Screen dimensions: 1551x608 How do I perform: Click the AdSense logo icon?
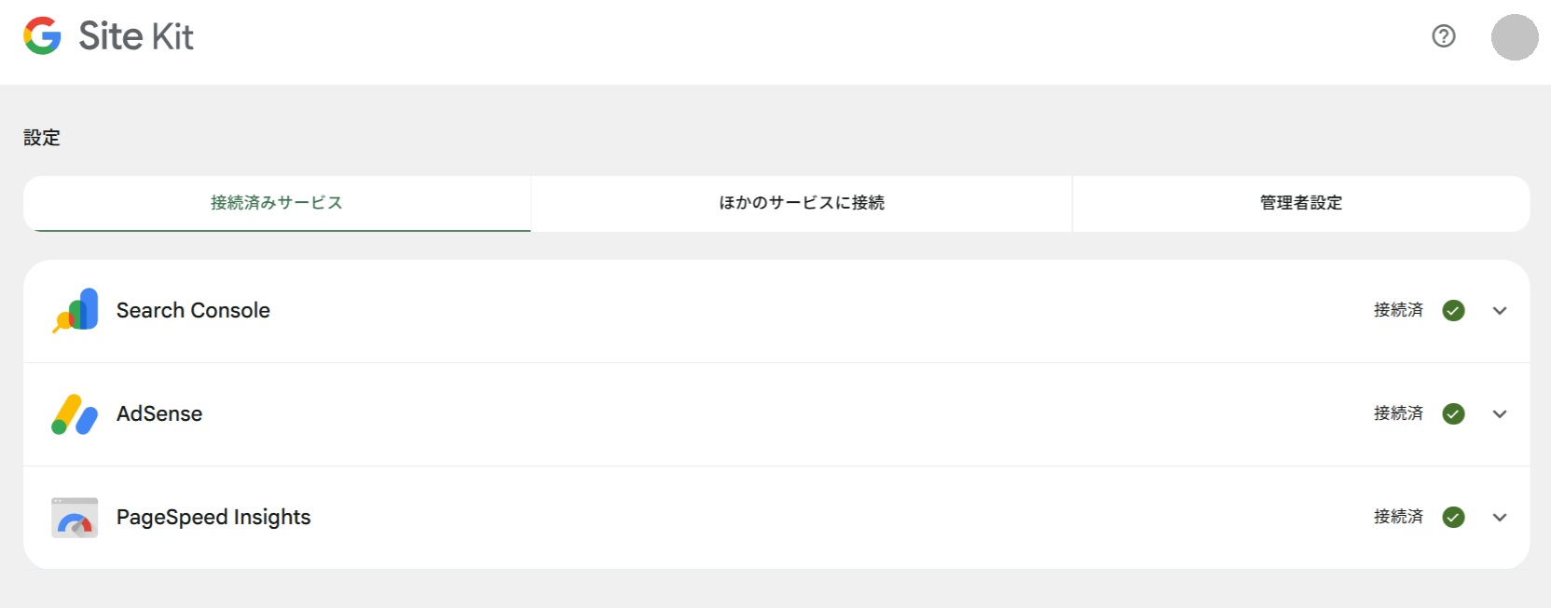pos(75,414)
